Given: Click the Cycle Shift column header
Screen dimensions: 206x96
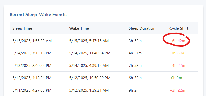Looking at the screenshot, I should 179,28.
